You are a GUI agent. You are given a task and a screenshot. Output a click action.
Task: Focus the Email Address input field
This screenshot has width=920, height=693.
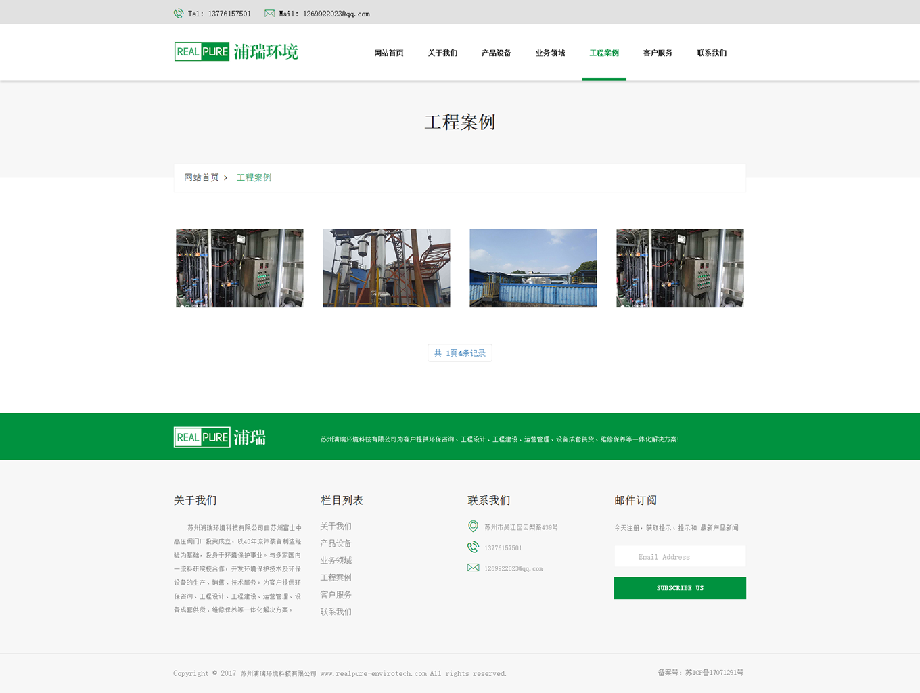point(679,557)
